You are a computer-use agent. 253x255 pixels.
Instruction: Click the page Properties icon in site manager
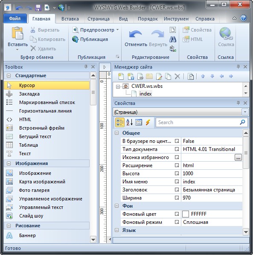tap(191, 76)
